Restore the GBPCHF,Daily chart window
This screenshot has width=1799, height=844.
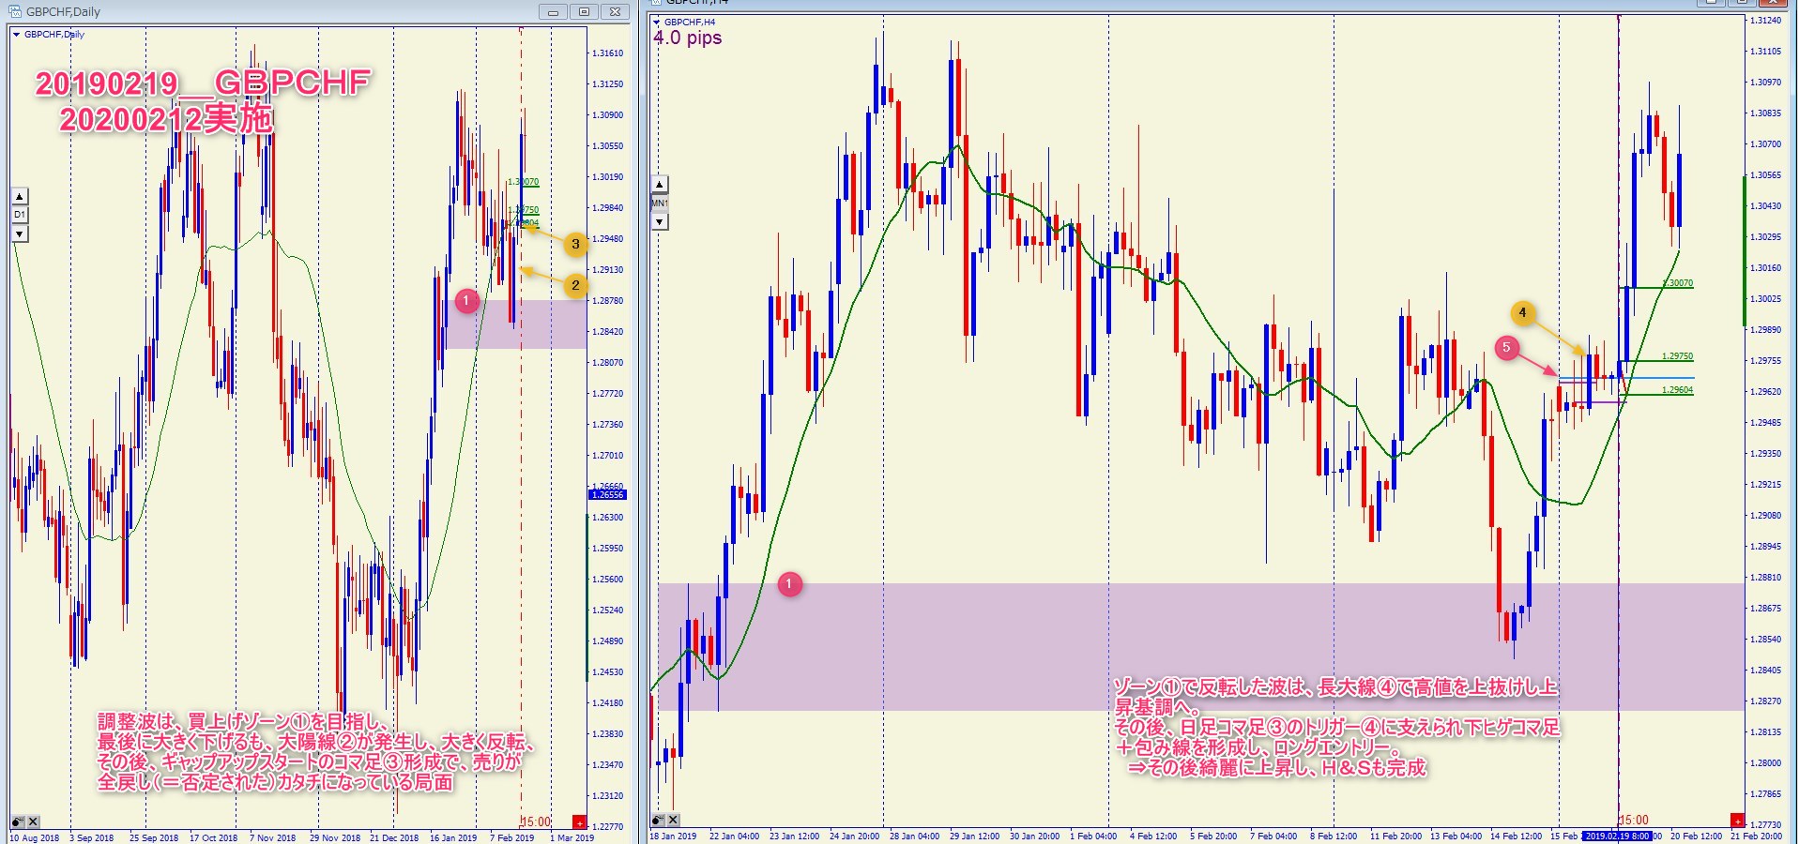click(x=584, y=12)
